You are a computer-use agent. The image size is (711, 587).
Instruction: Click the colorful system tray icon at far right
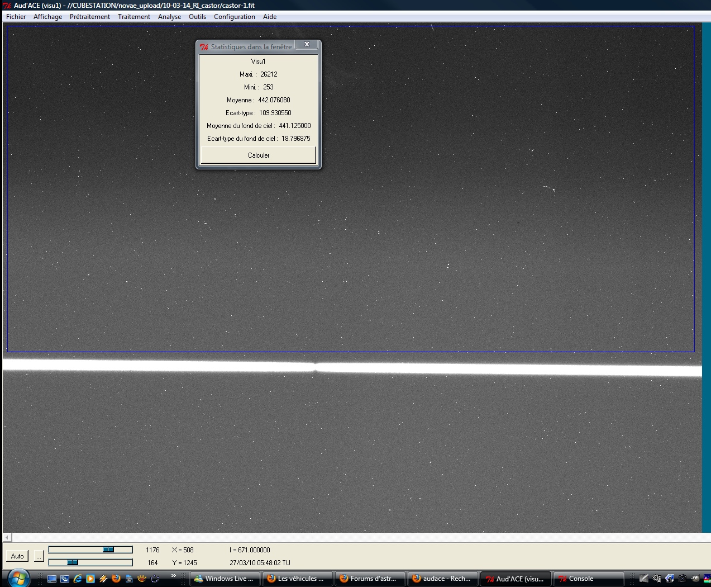pos(707,579)
